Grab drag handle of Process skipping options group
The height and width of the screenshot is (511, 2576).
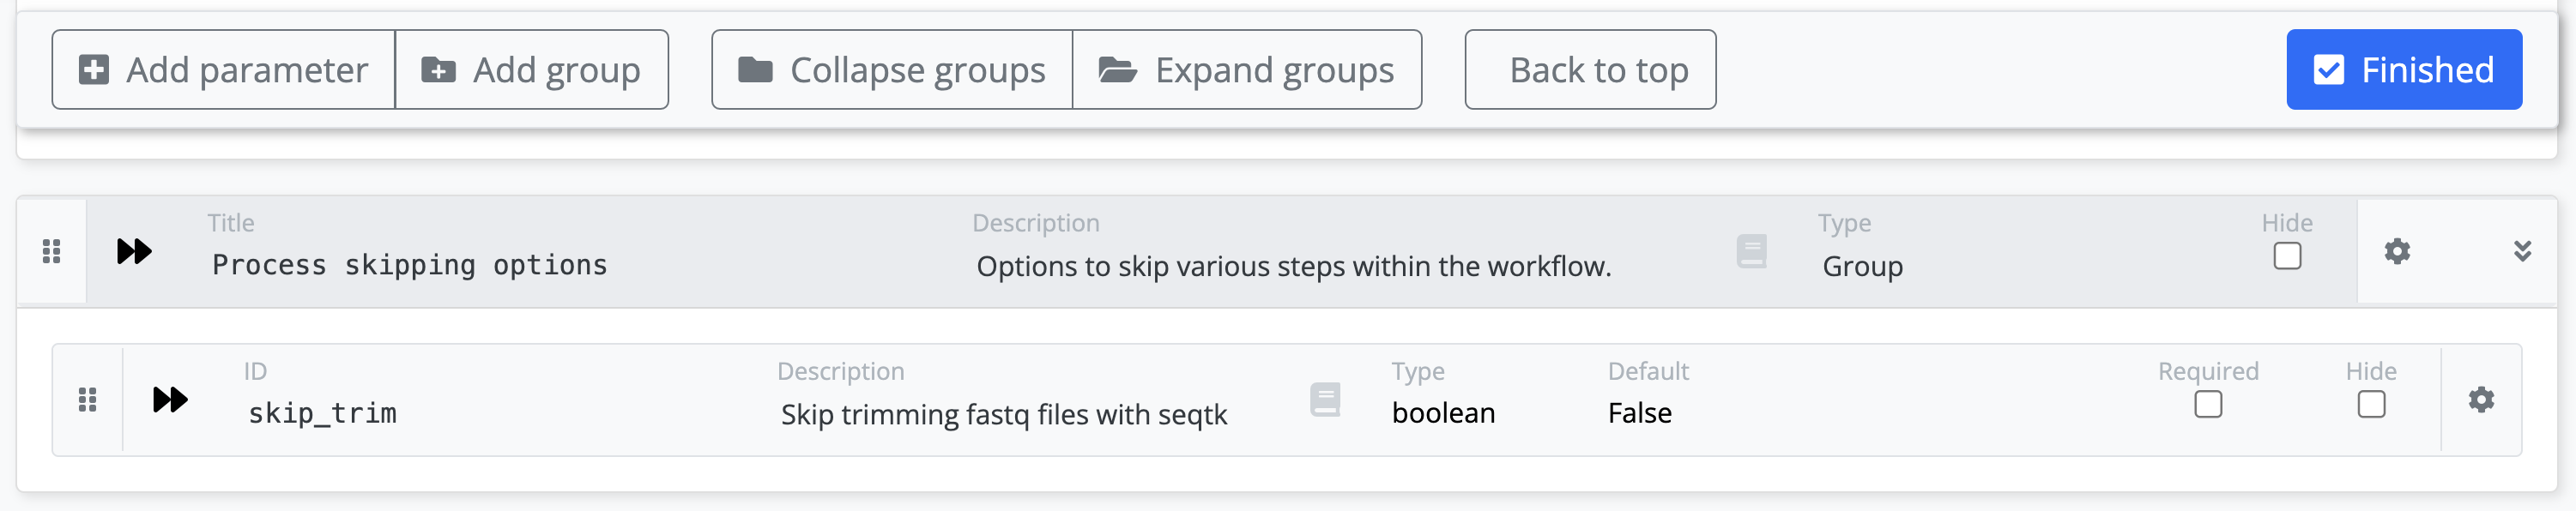(x=52, y=251)
